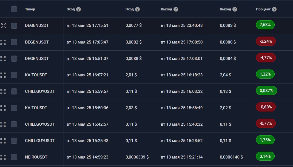
Task: Click the red -0,63% badge
Action: click(266, 107)
